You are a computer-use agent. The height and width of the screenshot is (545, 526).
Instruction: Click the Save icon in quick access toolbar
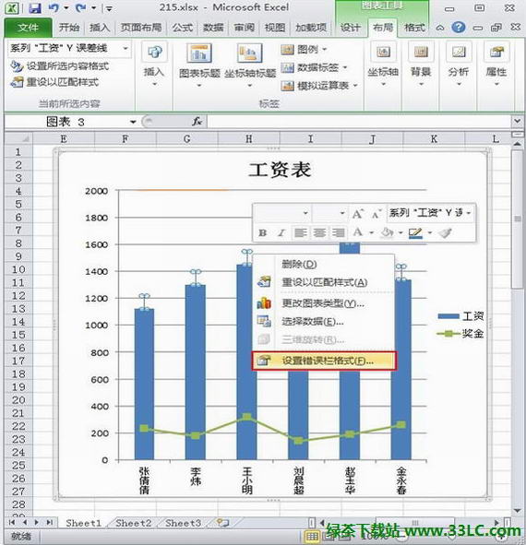[x=35, y=8]
